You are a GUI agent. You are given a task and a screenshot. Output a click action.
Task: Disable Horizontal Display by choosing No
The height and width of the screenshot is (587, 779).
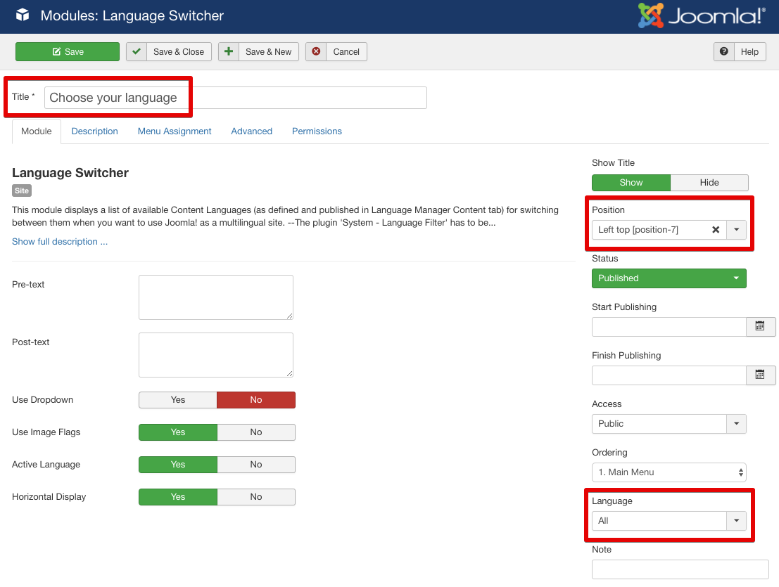tap(256, 497)
